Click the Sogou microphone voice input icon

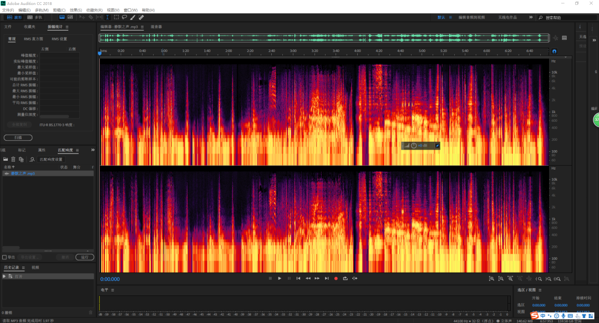(563, 316)
